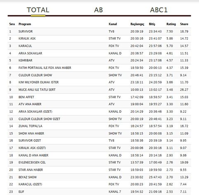Click the KANAL D channel in BEYAZ SHOW row
Viewport: 199px width, 195px height.
pyautogui.click(x=115, y=177)
